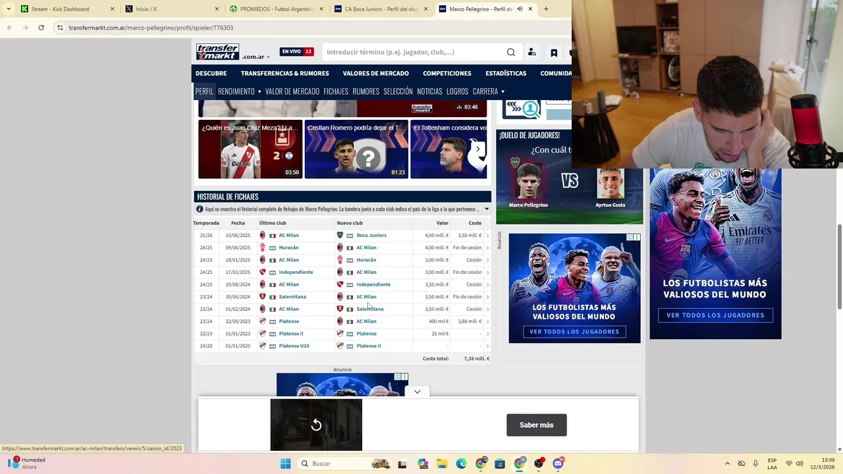
Task: Click green arrow on the Boca Juniors transfer row
Action: click(487, 236)
